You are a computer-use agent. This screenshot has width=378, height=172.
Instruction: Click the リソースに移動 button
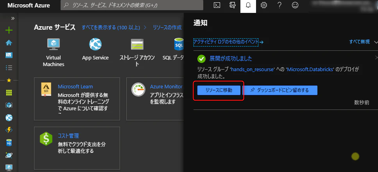point(219,90)
